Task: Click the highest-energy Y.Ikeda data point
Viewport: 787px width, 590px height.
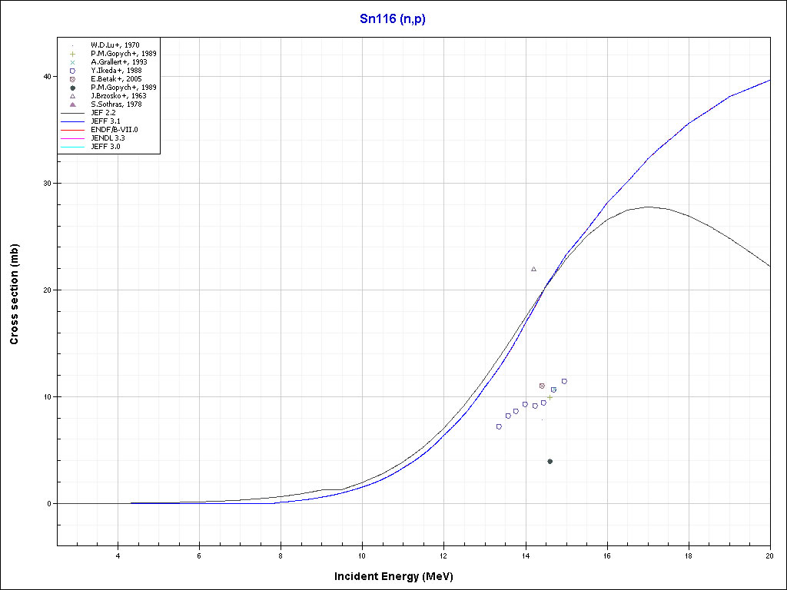Action: 564,381
